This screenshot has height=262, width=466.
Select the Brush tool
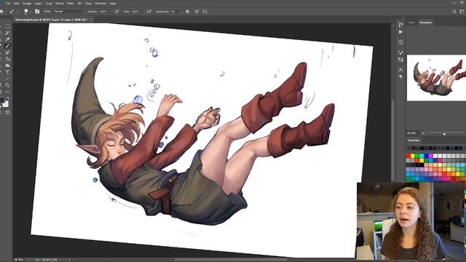[7, 46]
